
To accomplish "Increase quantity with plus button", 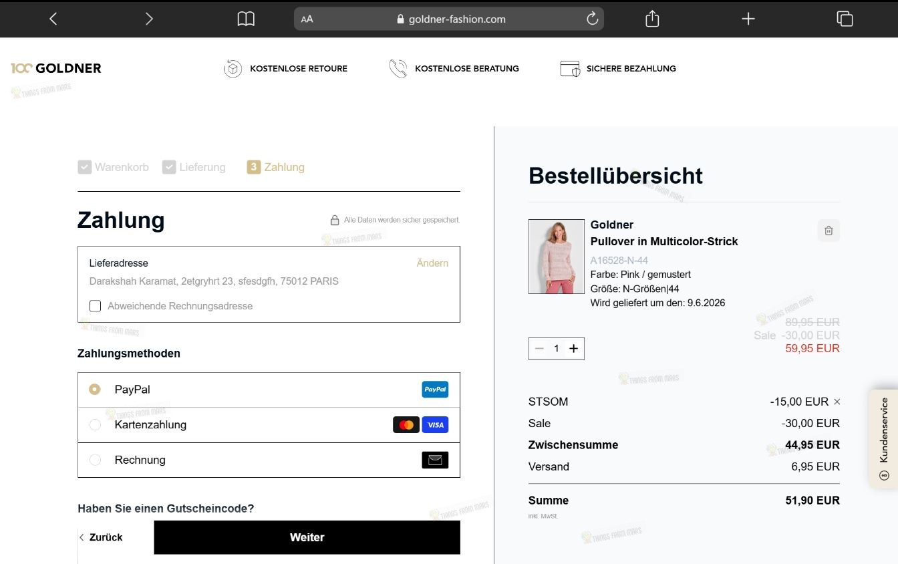I will [573, 348].
